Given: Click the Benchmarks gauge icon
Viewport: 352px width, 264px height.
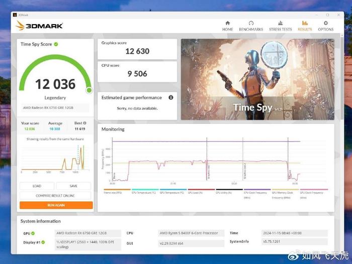Looking at the screenshot, I should point(251,23).
